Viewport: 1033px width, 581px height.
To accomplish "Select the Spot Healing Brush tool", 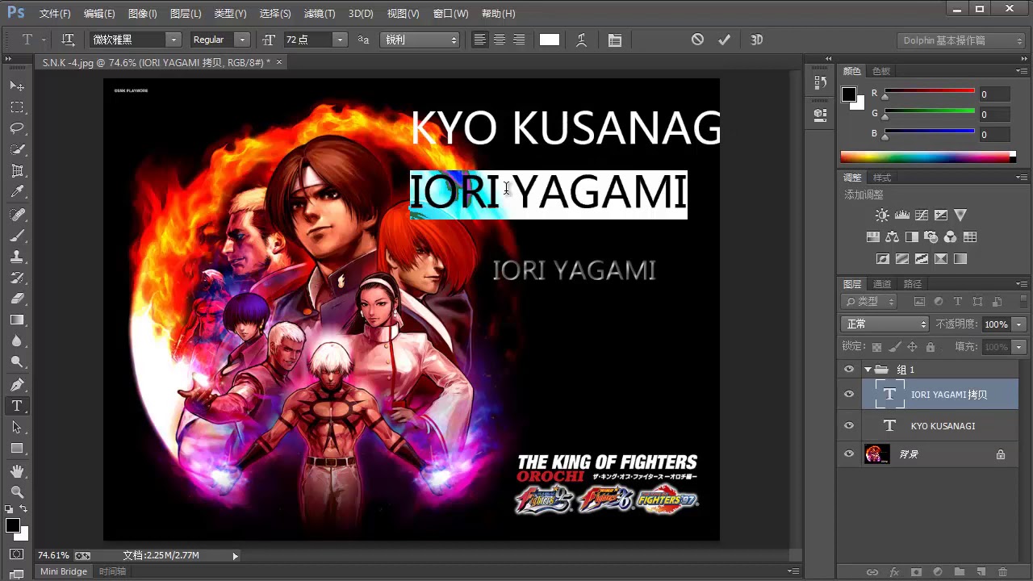I will pos(17,215).
